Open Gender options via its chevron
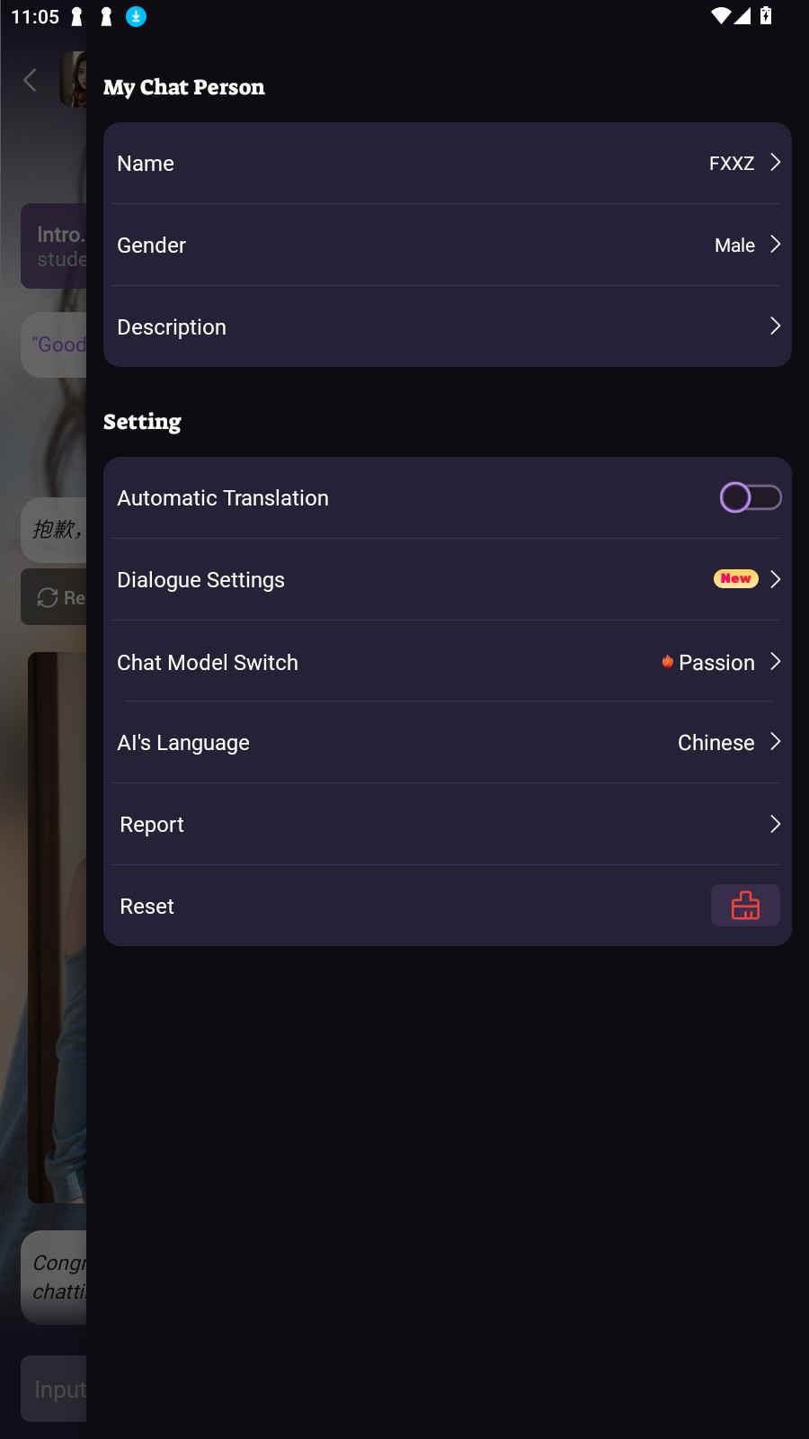 (x=775, y=245)
